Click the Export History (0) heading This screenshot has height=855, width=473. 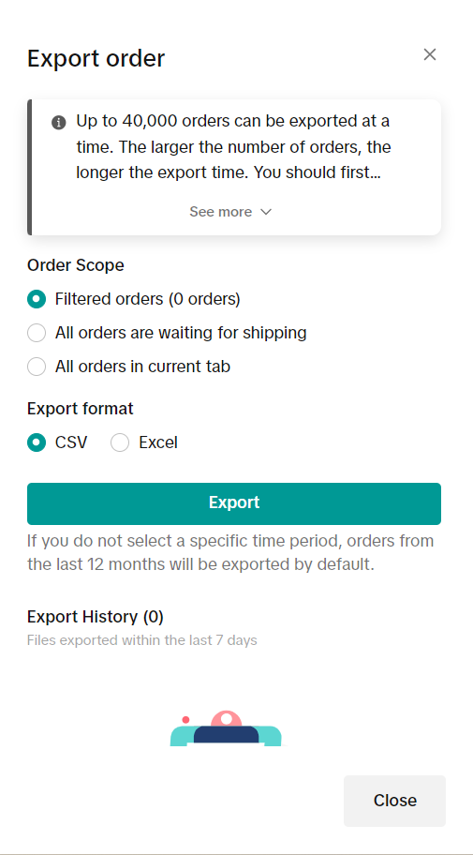click(96, 617)
